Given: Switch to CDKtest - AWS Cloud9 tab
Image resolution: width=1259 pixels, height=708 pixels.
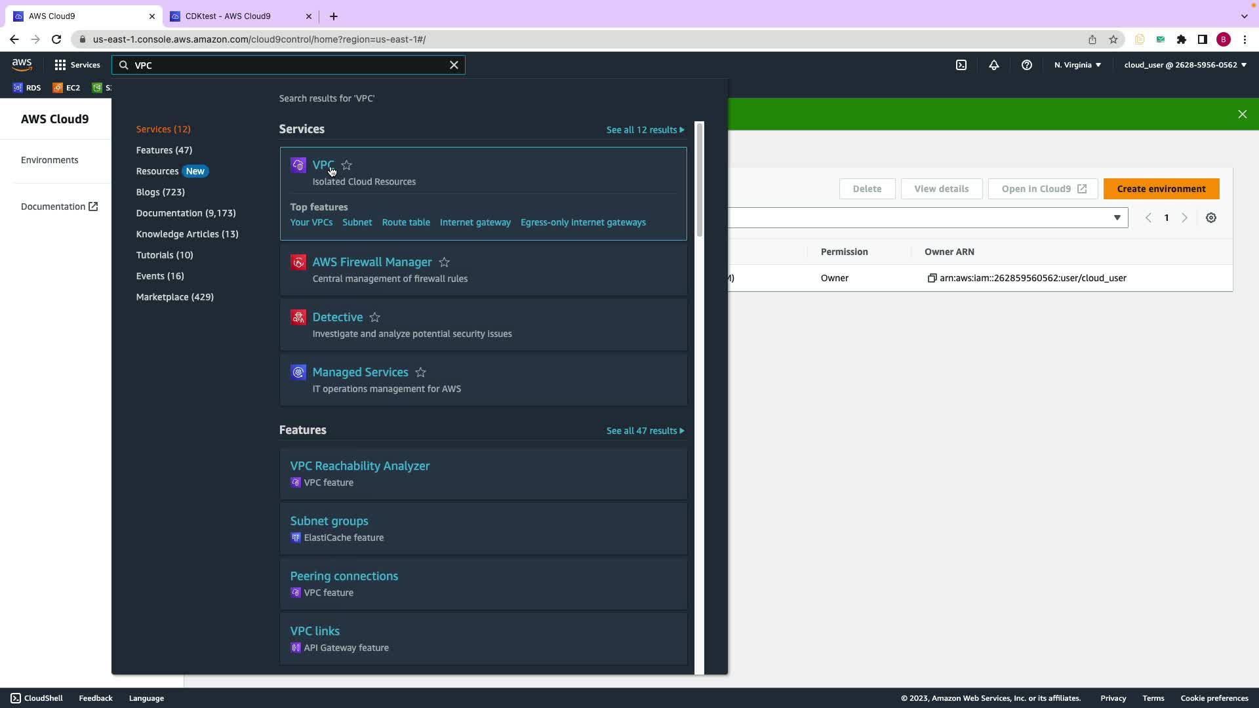Looking at the screenshot, I should coord(228,16).
